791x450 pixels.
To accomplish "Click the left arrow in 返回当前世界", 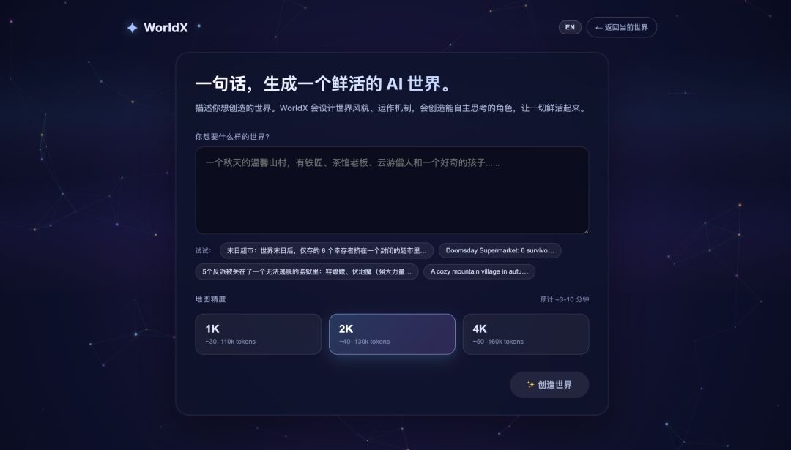I will 599,28.
